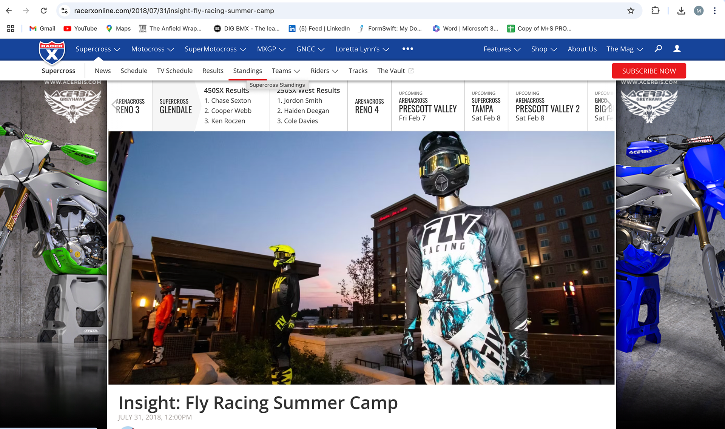Expand the Supercross dropdown
The image size is (725, 429).
pyautogui.click(x=98, y=49)
